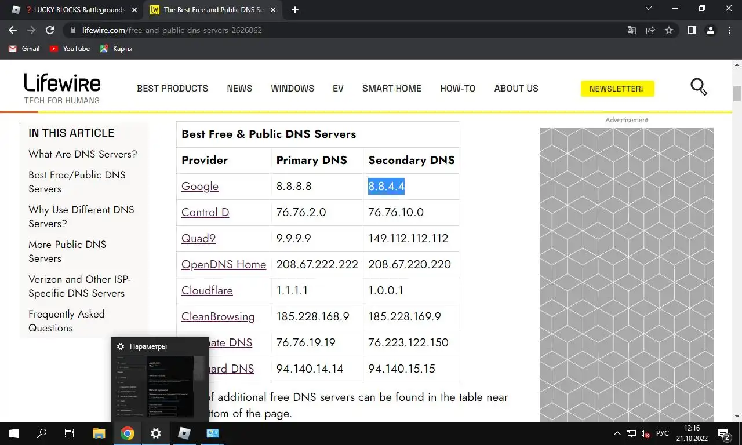Click the Chrome taskbar icon
This screenshot has width=742, height=445.
128,433
